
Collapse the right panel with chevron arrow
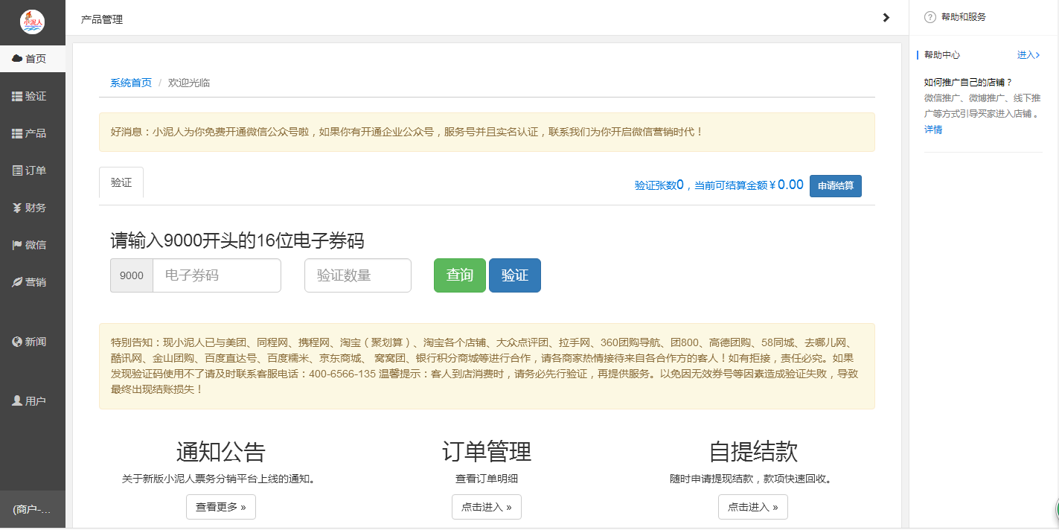[x=886, y=18]
